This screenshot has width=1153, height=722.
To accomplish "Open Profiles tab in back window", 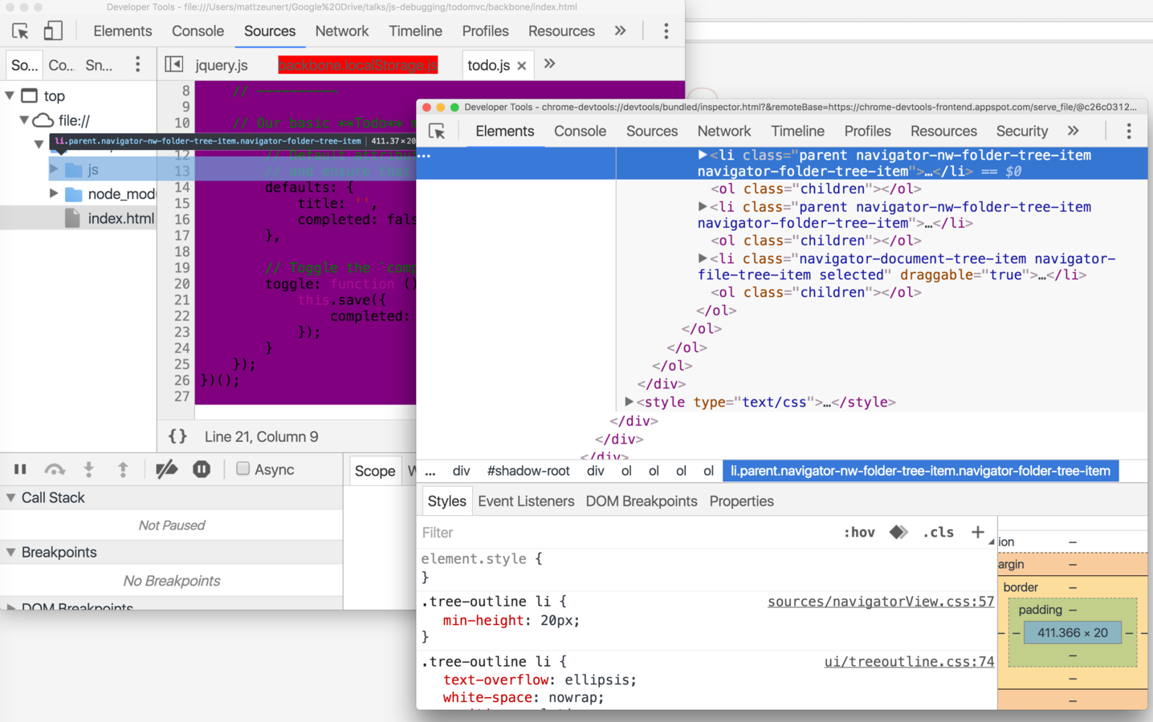I will pos(485,31).
